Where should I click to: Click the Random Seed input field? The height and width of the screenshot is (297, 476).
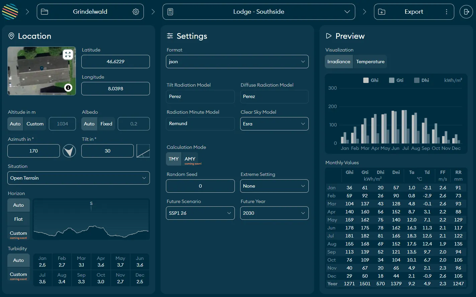pyautogui.click(x=200, y=186)
